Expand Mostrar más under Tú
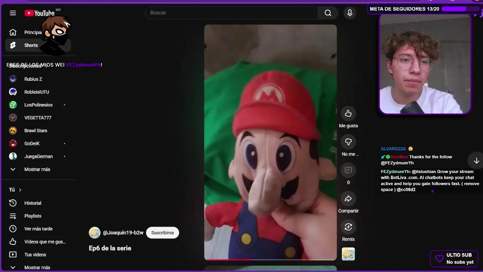The height and width of the screenshot is (272, 483). [38, 267]
